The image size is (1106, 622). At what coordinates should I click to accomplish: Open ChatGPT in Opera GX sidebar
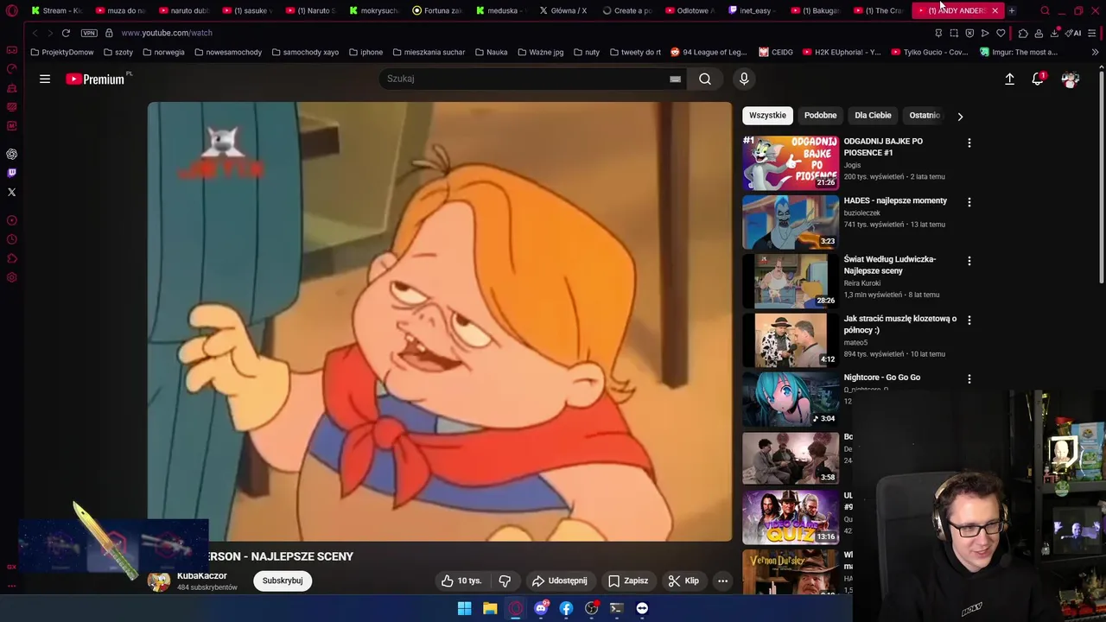point(12,154)
